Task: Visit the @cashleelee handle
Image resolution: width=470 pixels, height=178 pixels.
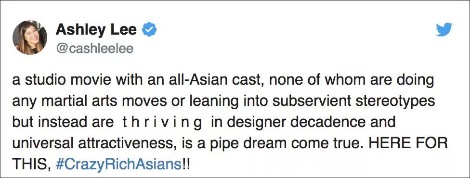Action: (94, 49)
